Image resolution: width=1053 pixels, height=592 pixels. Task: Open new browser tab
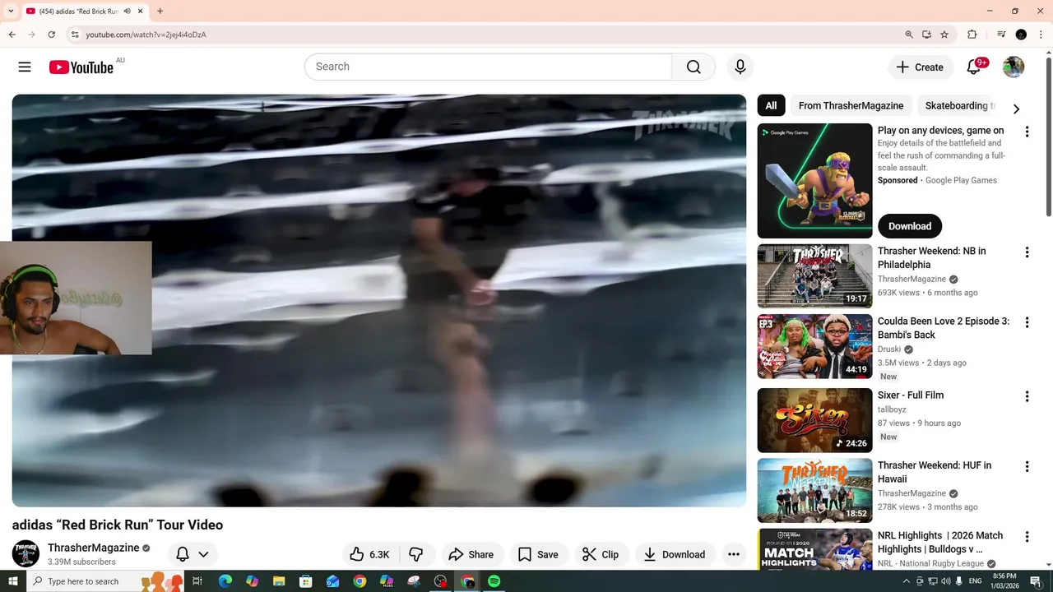coord(160,12)
